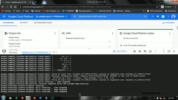Switch to the RECOMMENDATIONS tab
Screen dimensions: 178x100
(x=43, y=23)
